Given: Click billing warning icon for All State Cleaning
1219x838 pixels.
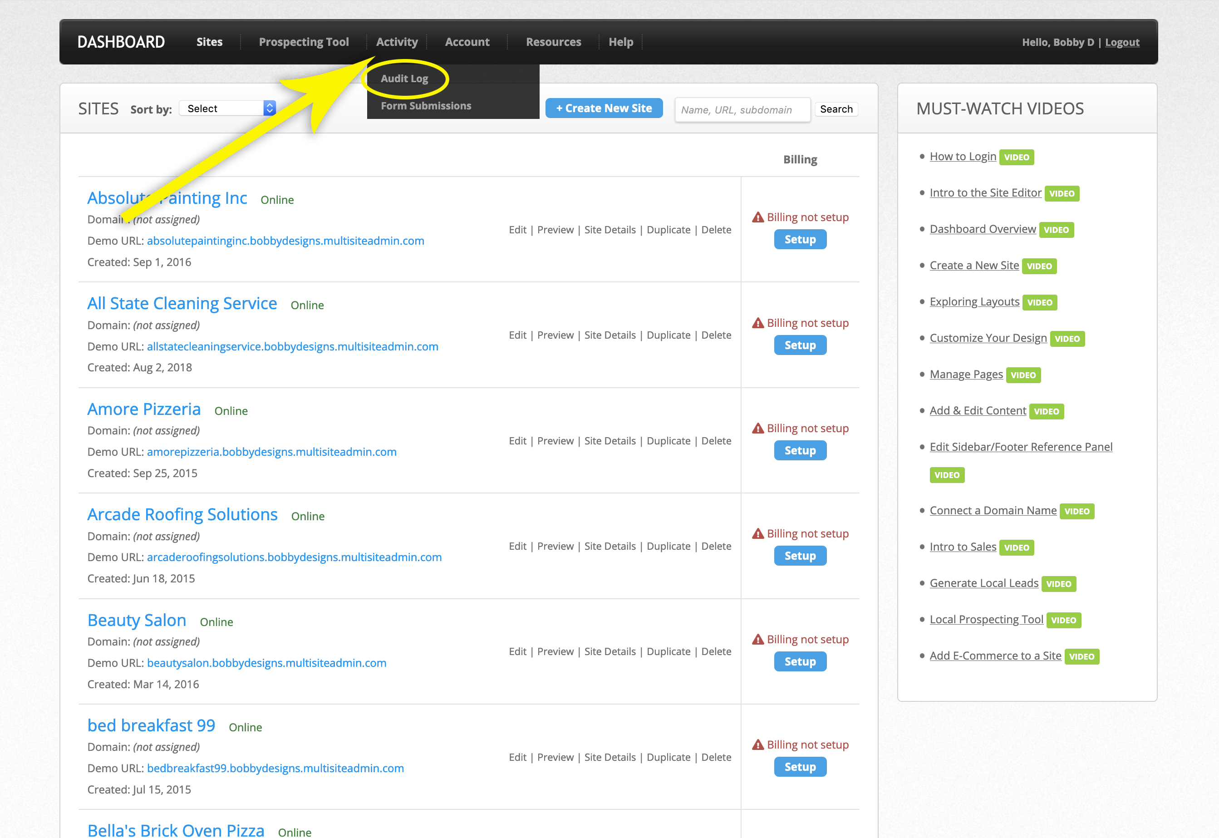Looking at the screenshot, I should click(x=758, y=323).
